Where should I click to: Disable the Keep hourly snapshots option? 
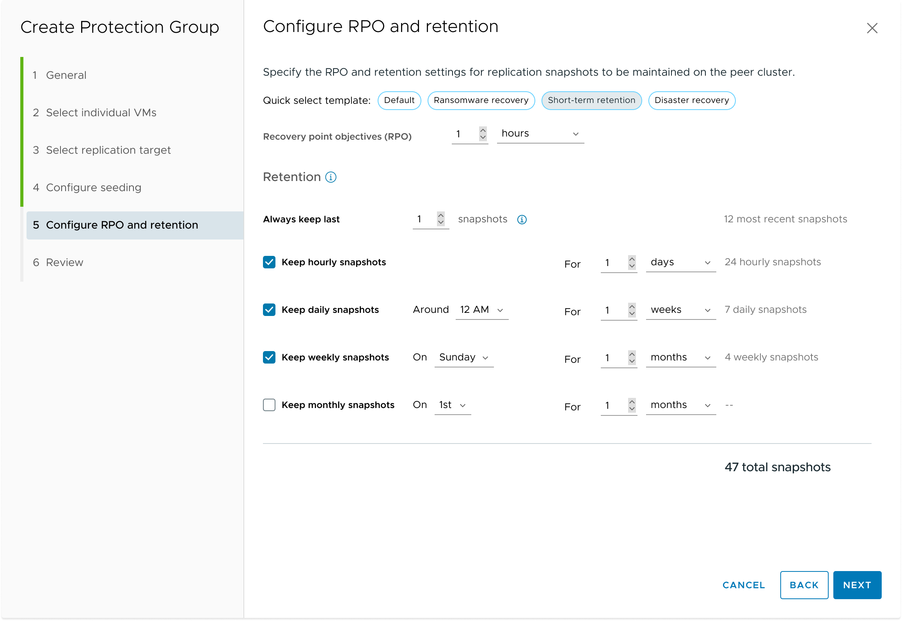(269, 263)
